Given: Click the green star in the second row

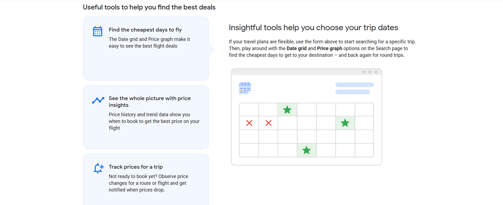Looking at the screenshot, I should [x=345, y=123].
